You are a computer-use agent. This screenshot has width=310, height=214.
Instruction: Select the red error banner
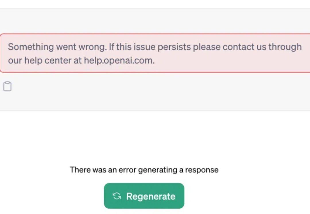[x=155, y=53]
